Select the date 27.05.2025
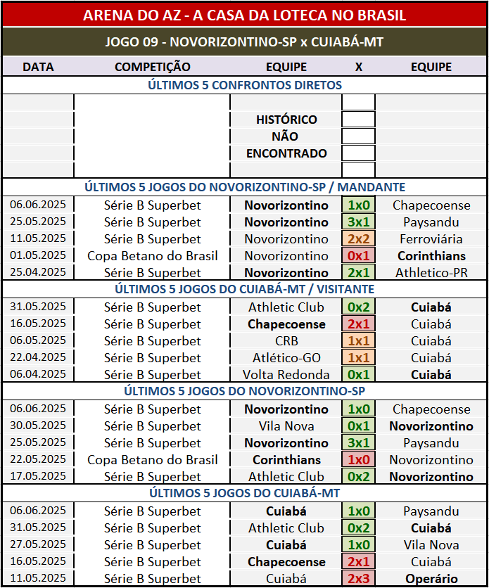 (x=38, y=545)
